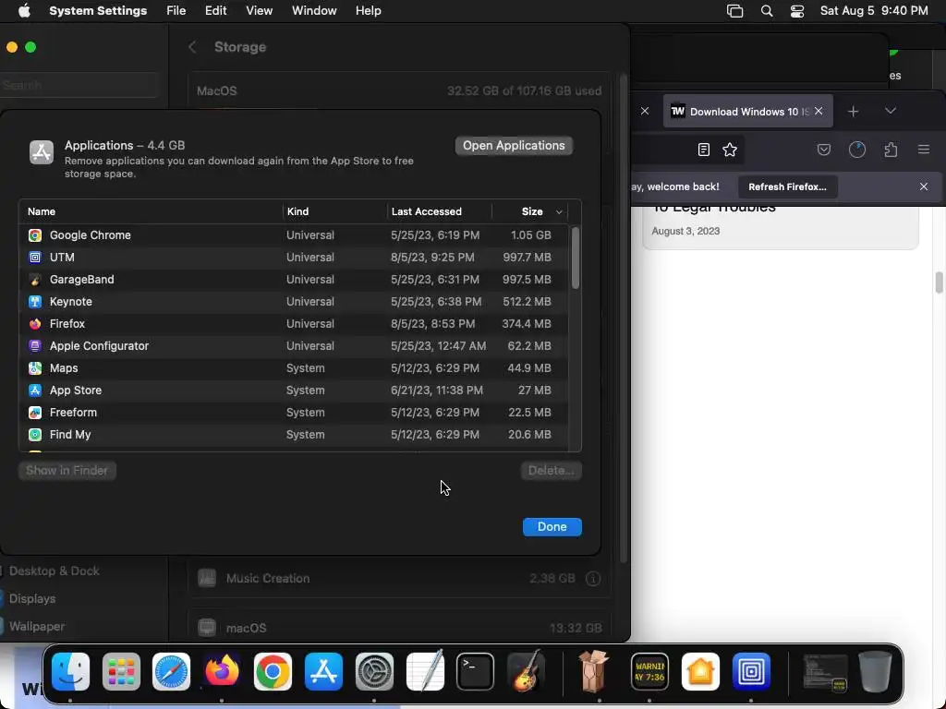946x709 pixels.
Task: Open App Store icon in the Dock
Action: click(x=323, y=671)
